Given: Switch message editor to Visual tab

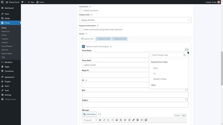Looking at the screenshot, I should pos(177,116).
